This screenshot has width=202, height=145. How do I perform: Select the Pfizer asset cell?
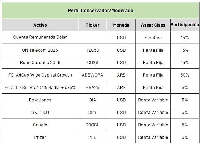(40, 137)
